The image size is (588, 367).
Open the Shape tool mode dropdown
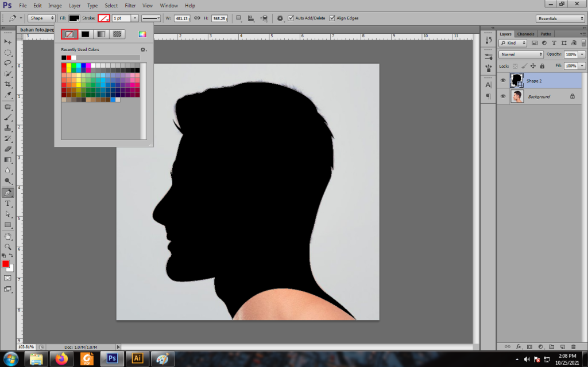click(41, 18)
